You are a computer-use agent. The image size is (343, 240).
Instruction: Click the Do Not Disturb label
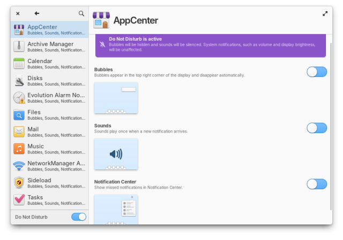[31, 217]
